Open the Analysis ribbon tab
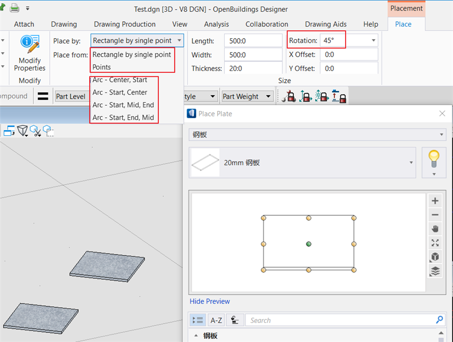Image resolution: width=453 pixels, height=342 pixels. 216,24
